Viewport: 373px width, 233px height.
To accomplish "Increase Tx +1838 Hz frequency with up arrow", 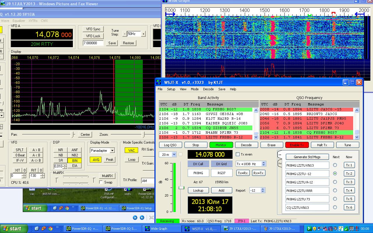I will 264,163.
